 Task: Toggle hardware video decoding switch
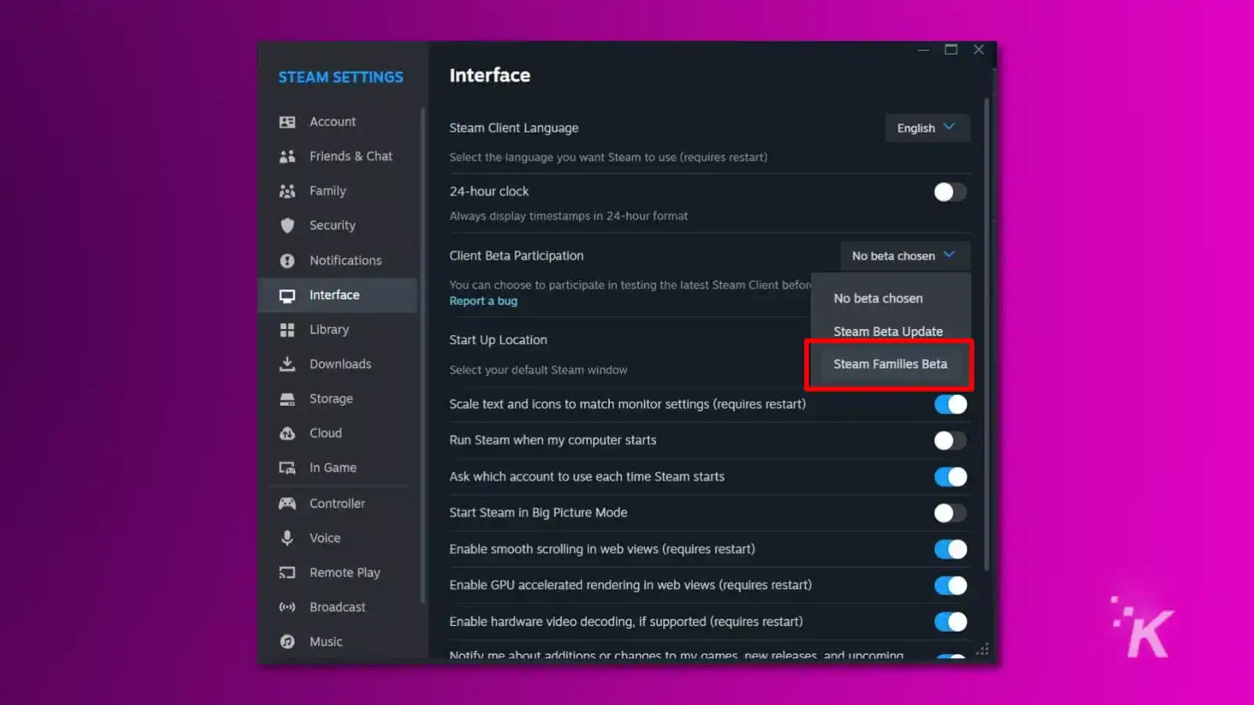tap(950, 621)
